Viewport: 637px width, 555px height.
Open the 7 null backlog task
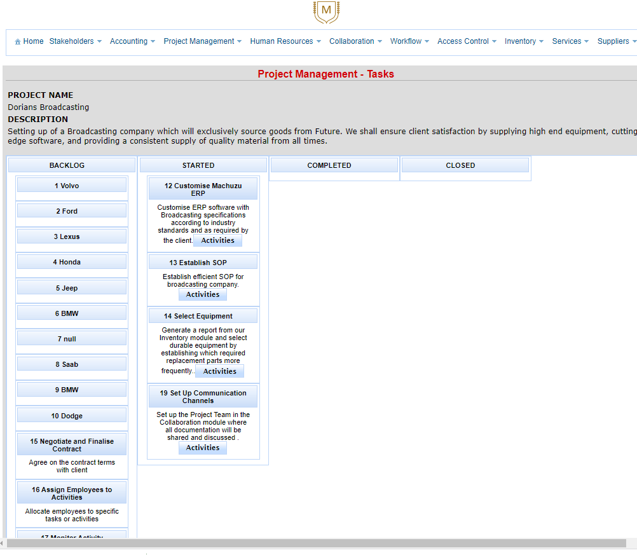tap(72, 339)
